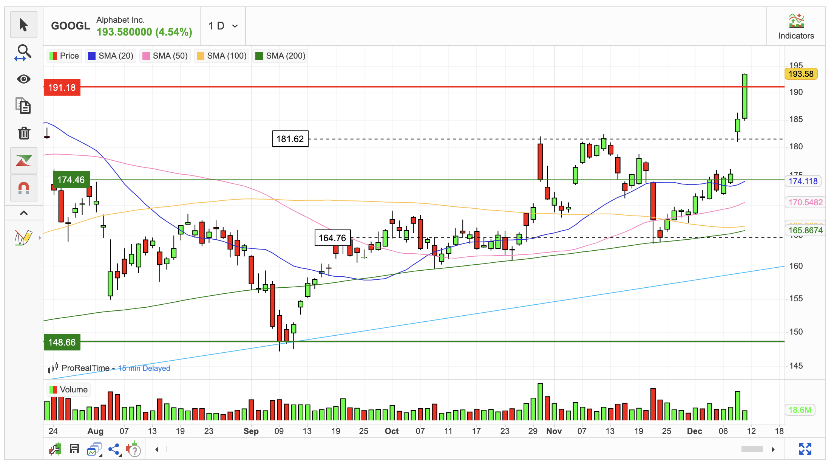This screenshot has width=831, height=465.
Task: Click the copy objects document icon
Action: 23,105
